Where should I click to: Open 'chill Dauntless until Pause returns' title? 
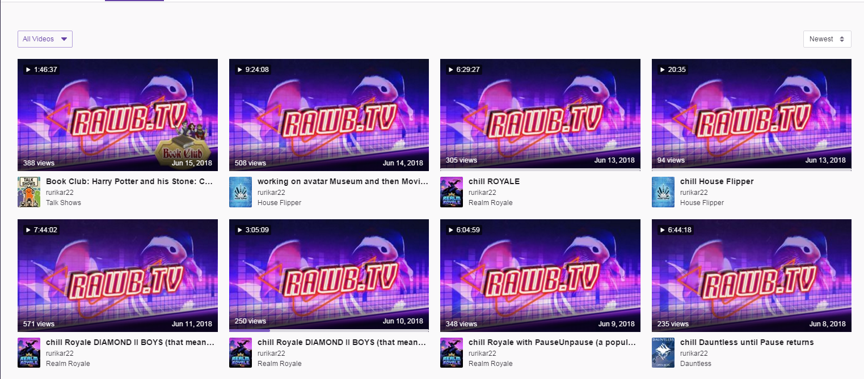[x=747, y=343]
